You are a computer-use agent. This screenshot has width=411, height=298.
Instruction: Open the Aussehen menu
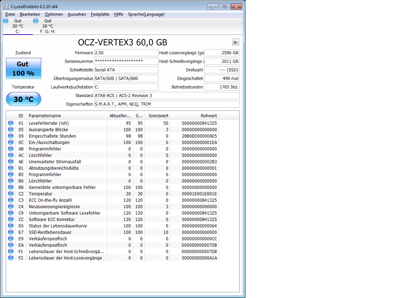77,14
